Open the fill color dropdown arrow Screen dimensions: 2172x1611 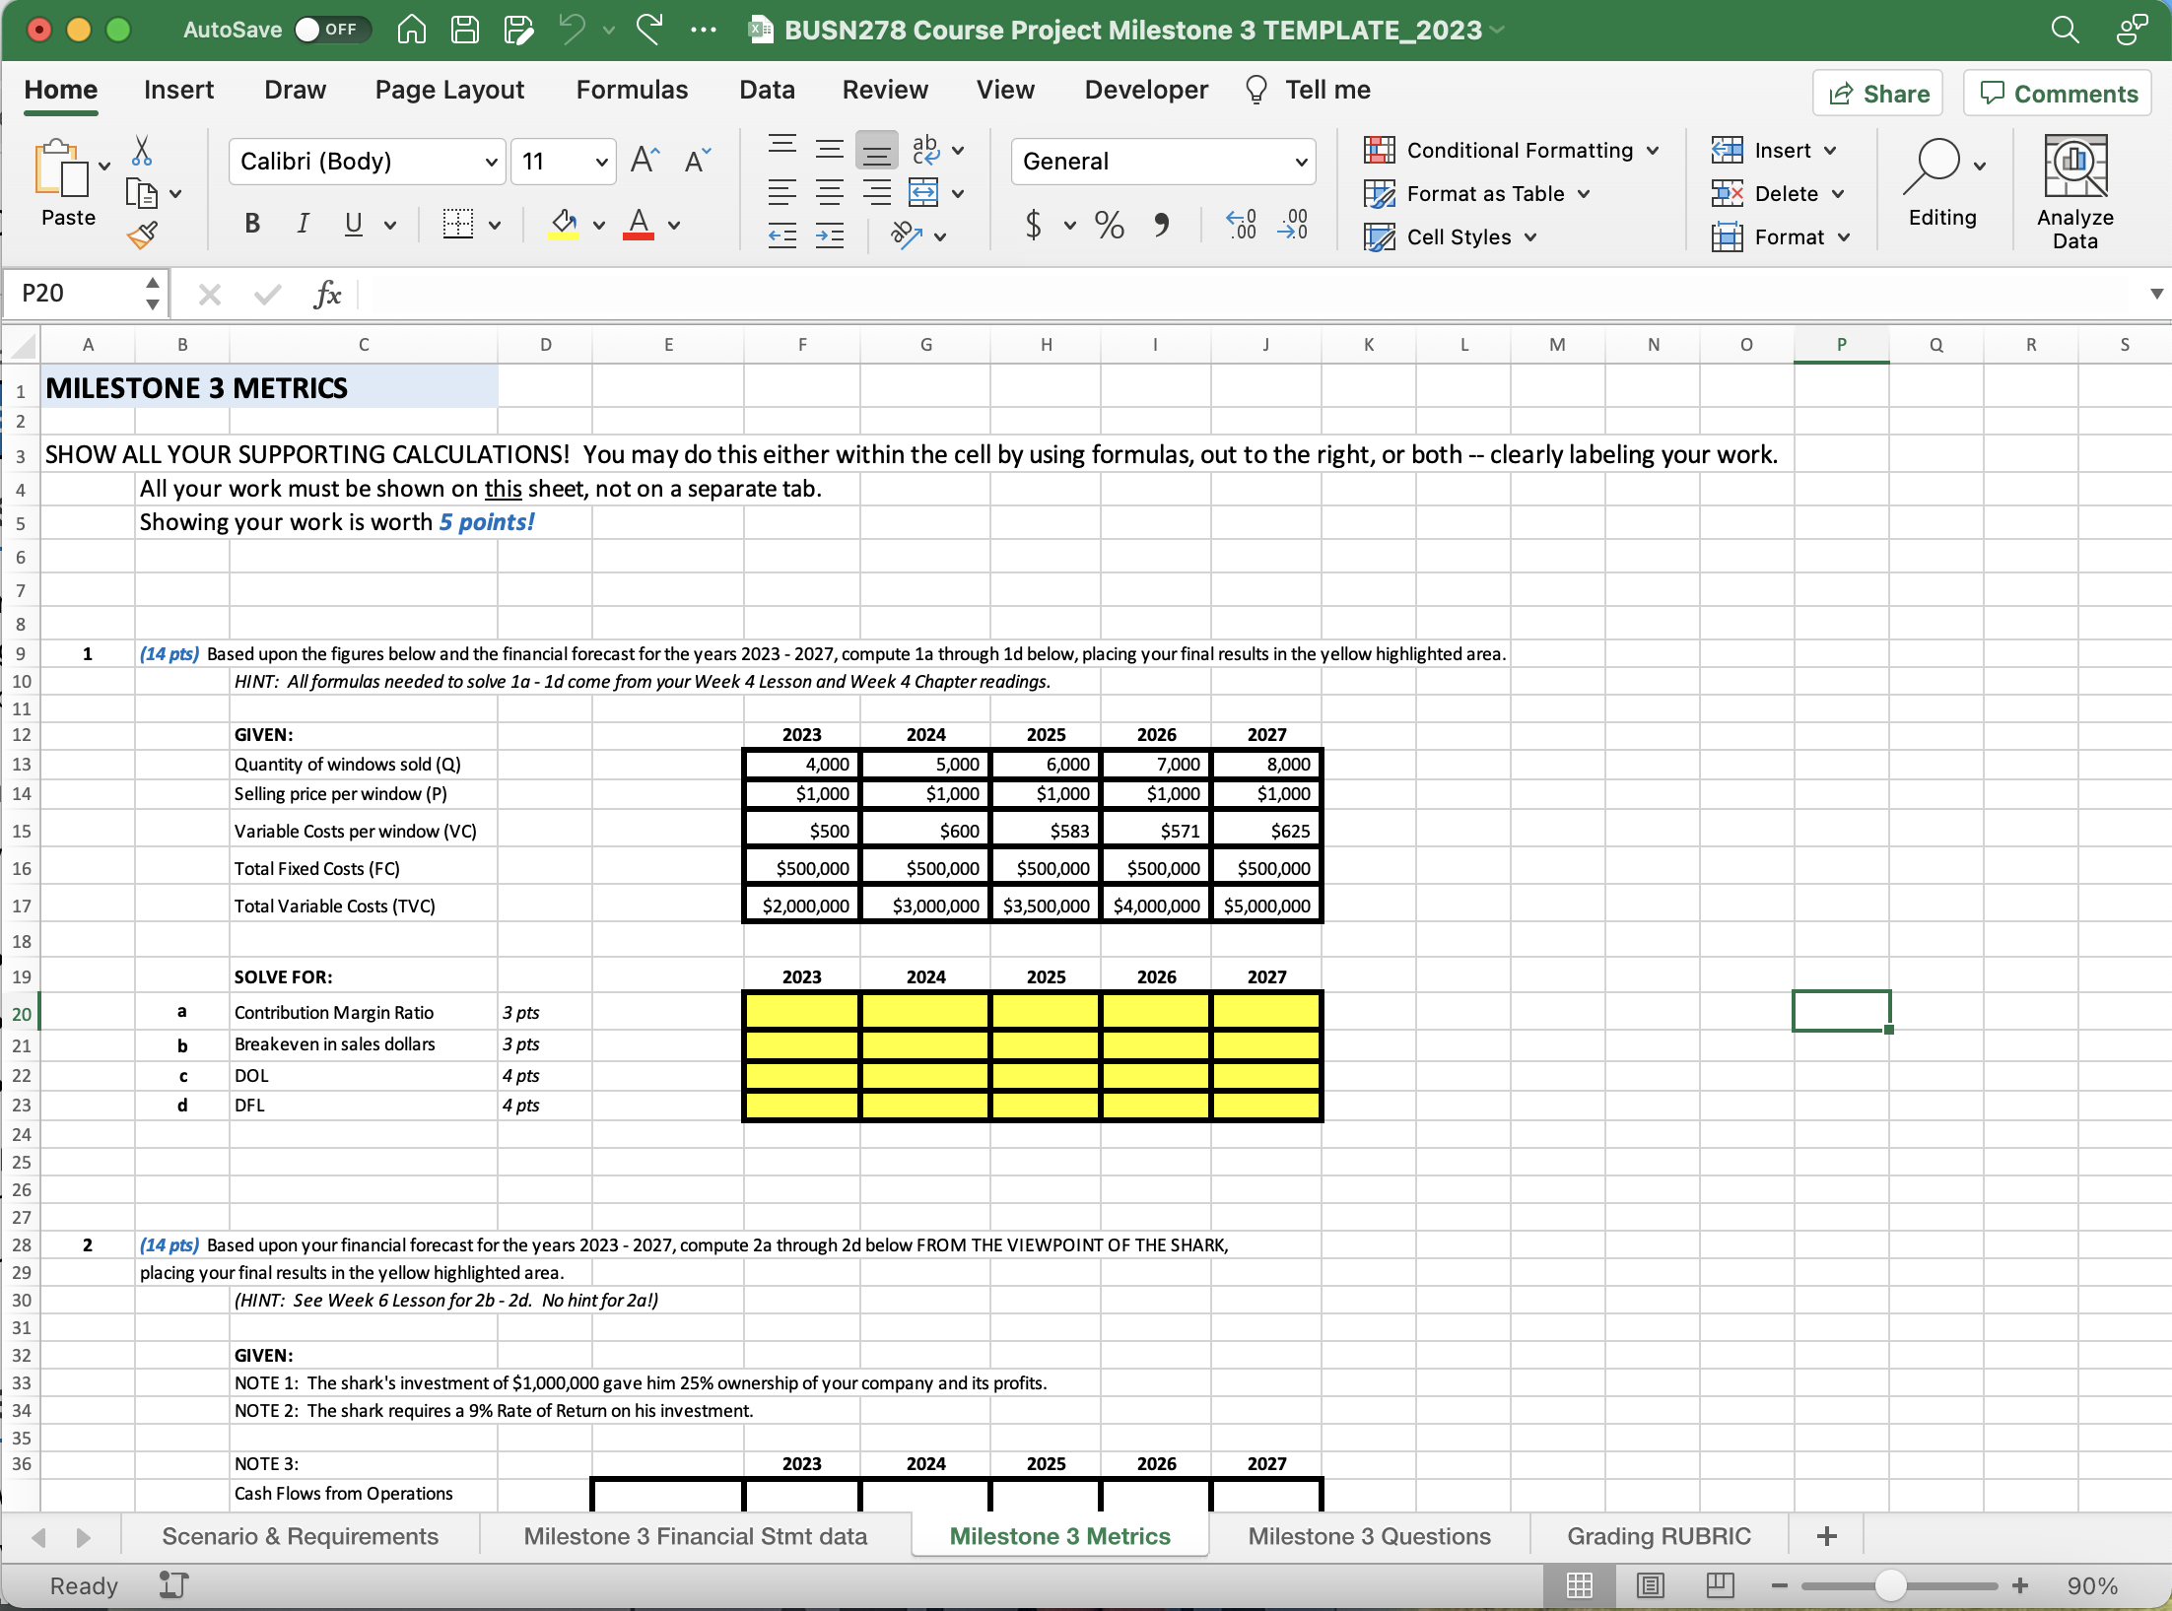click(598, 225)
